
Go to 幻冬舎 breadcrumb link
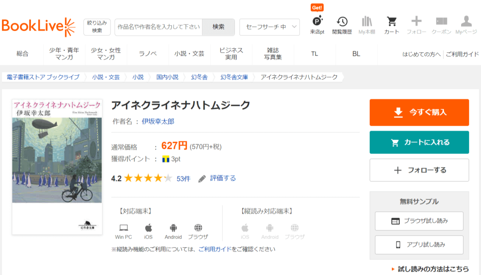pos(199,77)
